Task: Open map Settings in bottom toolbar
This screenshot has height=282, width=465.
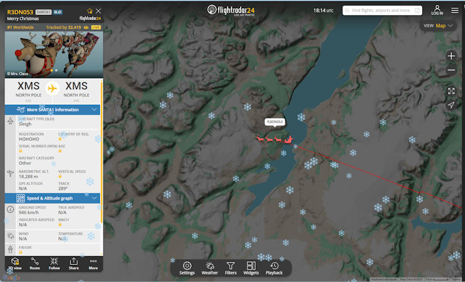Action: 187,268
